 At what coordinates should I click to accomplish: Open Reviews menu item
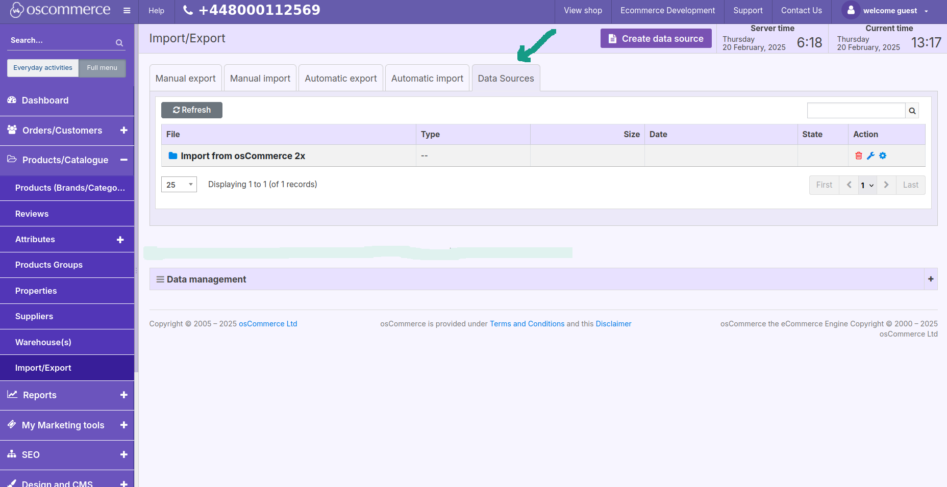(x=67, y=214)
